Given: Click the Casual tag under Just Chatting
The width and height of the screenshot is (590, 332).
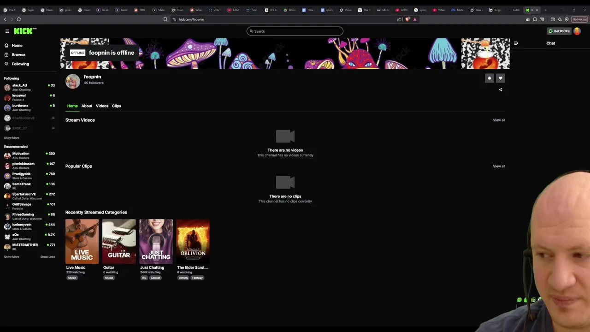Looking at the screenshot, I should pos(155,278).
